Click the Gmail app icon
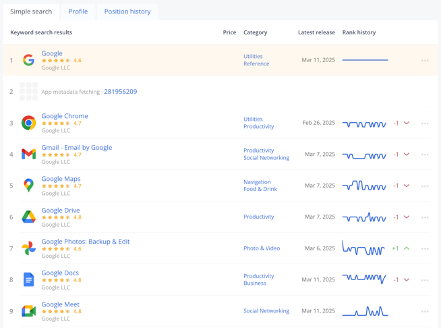The width and height of the screenshot is (441, 328). click(x=29, y=154)
